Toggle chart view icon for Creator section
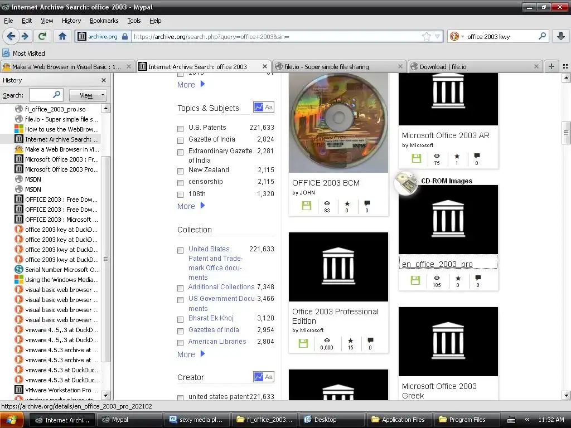The width and height of the screenshot is (571, 428). [x=259, y=377]
